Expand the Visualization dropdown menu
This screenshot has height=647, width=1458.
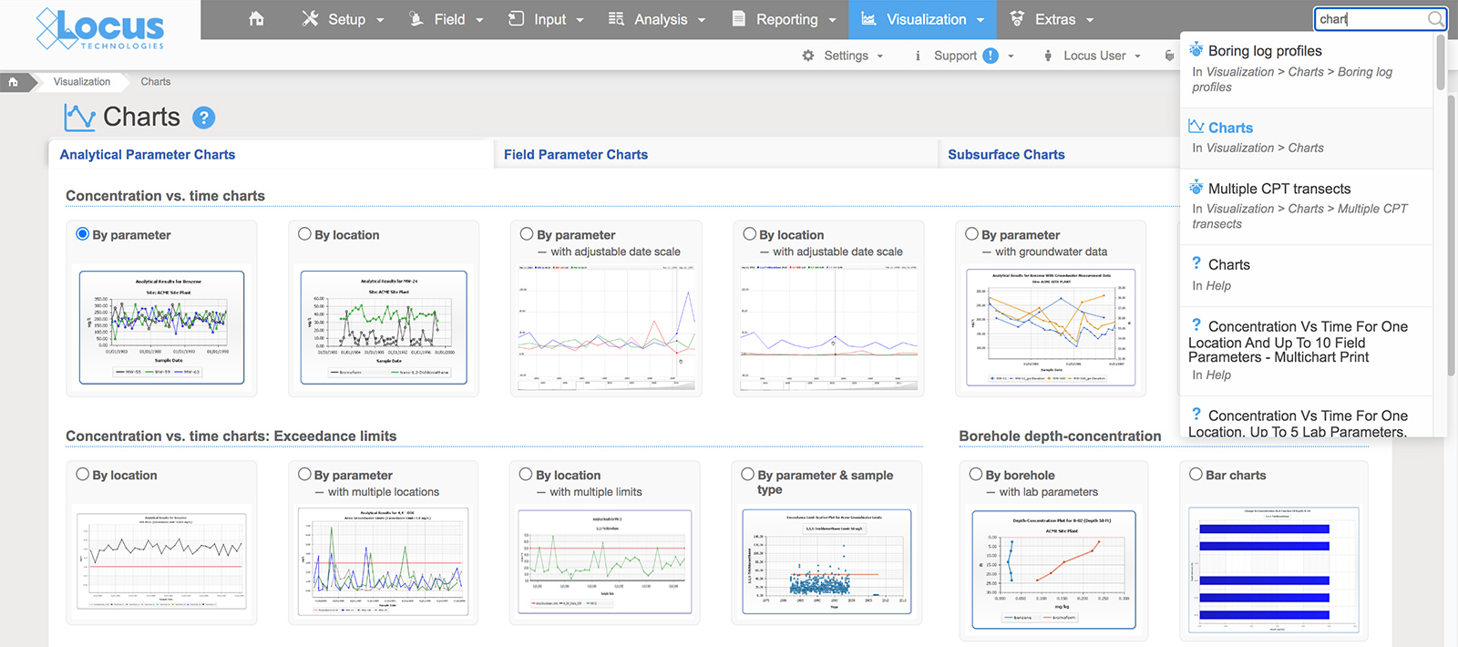tap(981, 20)
